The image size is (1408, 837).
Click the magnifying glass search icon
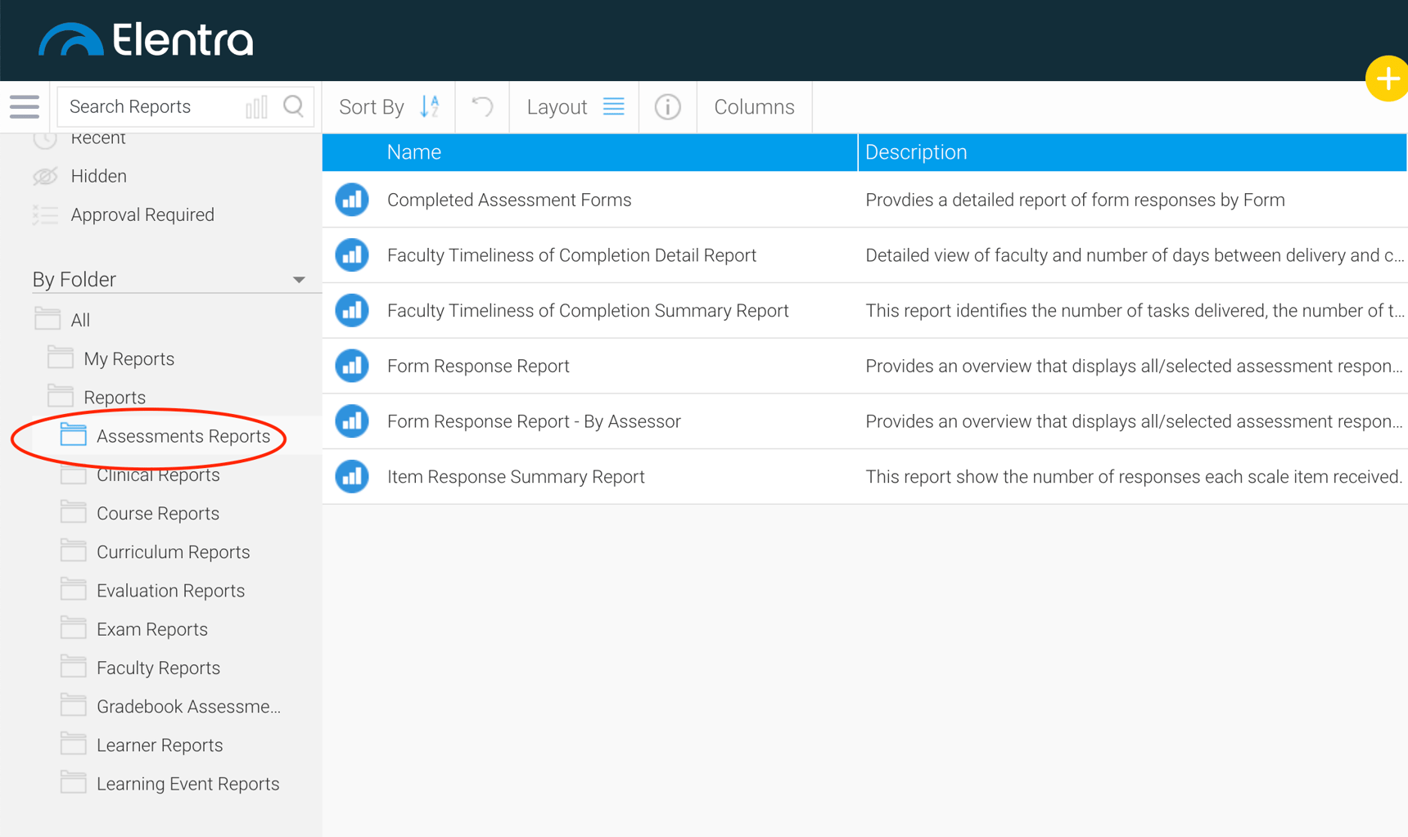pyautogui.click(x=293, y=106)
